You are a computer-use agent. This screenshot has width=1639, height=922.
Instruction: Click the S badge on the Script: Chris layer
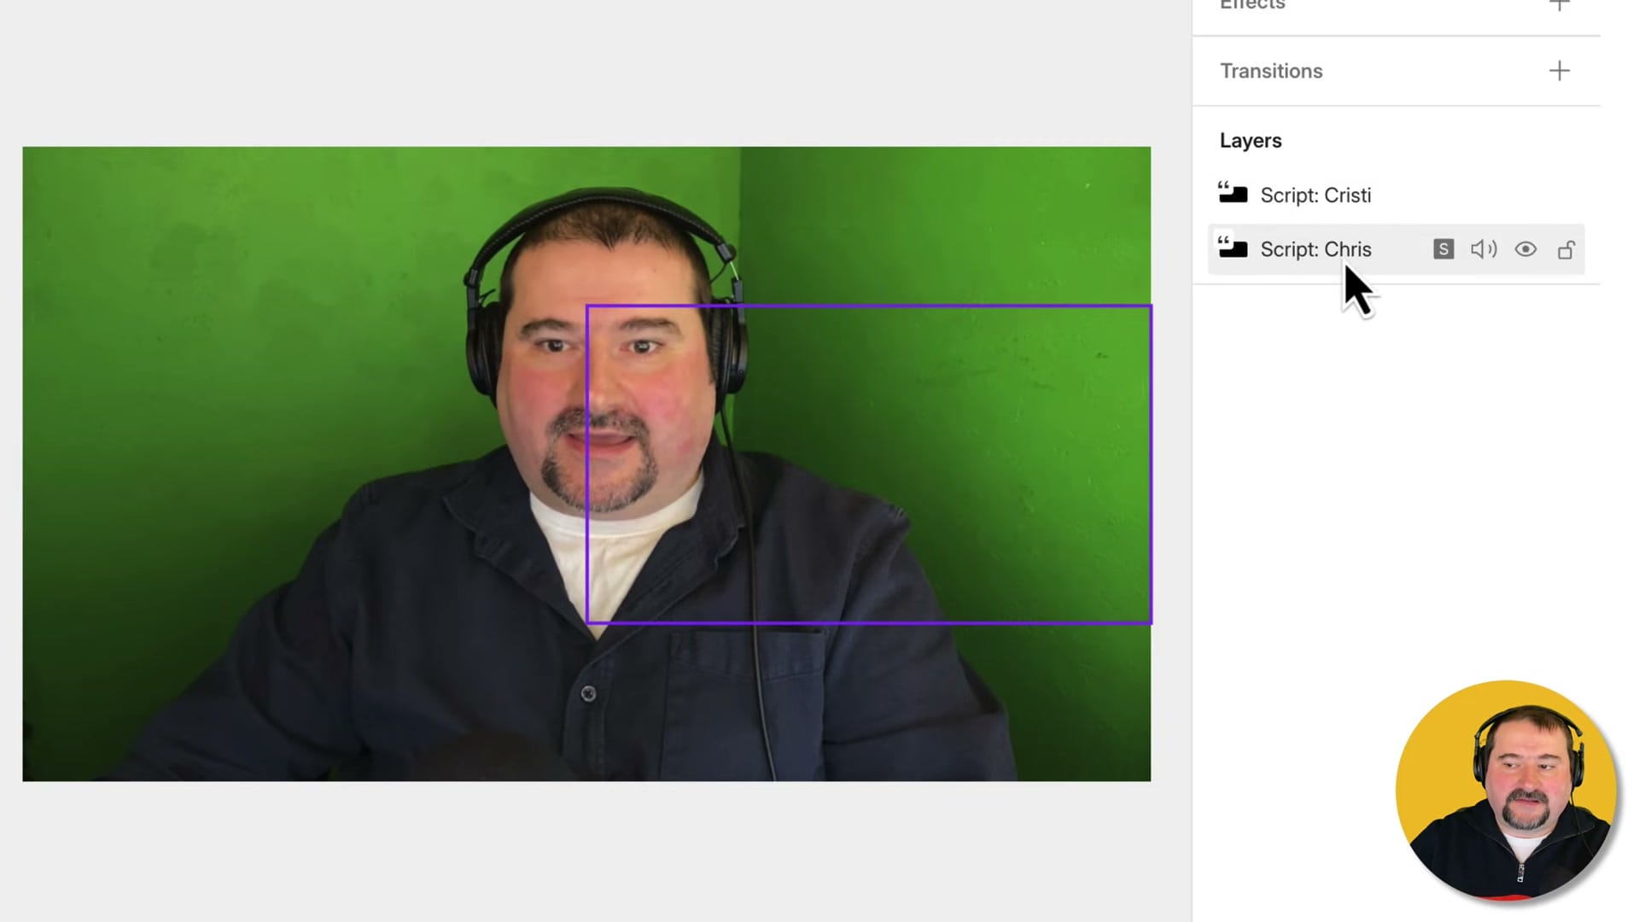point(1443,249)
